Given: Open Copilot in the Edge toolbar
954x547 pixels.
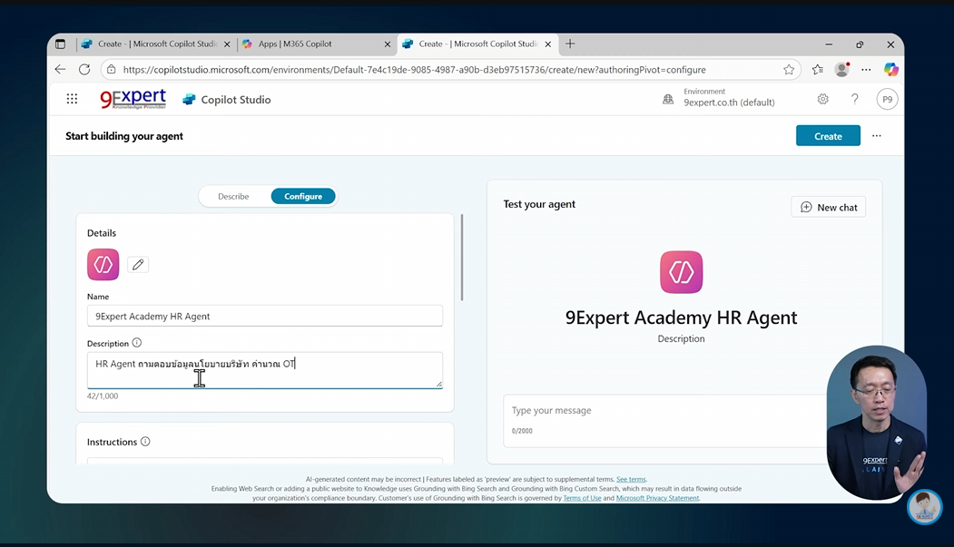Looking at the screenshot, I should 891,69.
